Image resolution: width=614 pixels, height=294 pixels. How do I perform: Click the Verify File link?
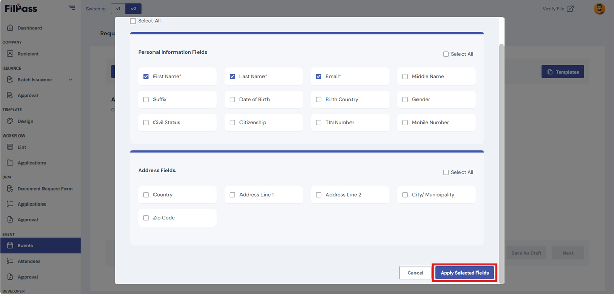[558, 9]
